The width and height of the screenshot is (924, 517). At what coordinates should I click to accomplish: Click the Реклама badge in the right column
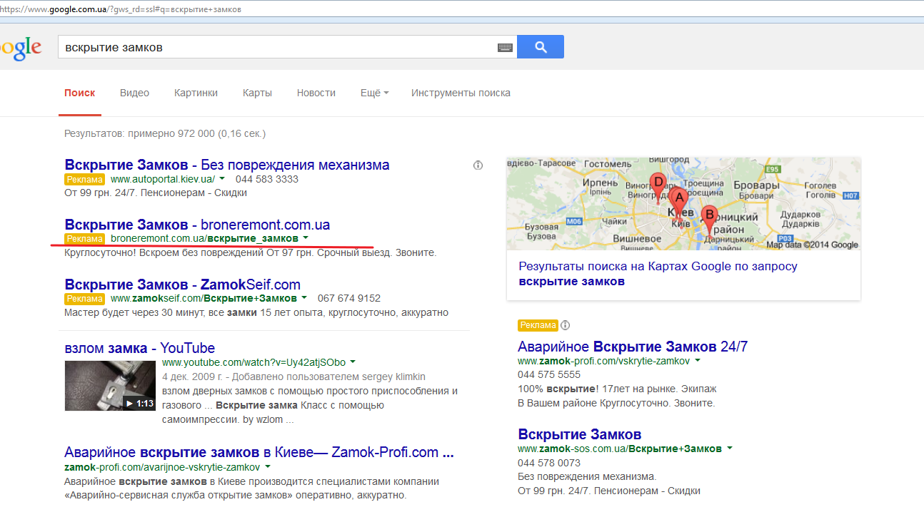click(538, 325)
